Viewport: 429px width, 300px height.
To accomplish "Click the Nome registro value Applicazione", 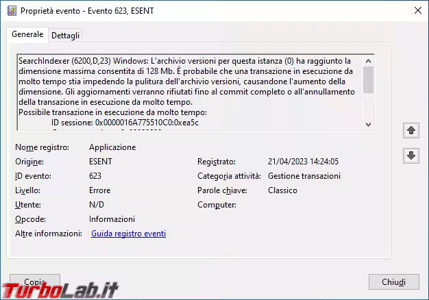I will click(x=112, y=147).
